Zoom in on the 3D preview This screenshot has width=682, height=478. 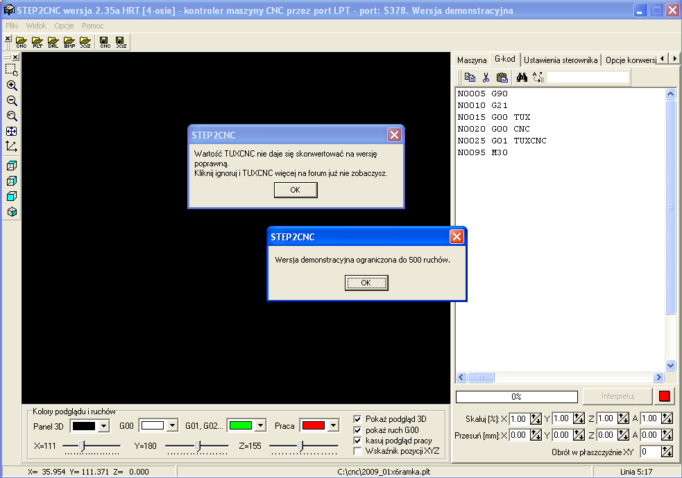coord(12,85)
